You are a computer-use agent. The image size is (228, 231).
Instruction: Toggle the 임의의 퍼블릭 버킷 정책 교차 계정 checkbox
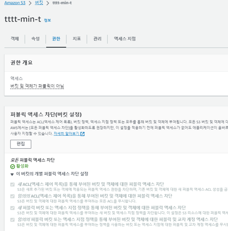pos(12,220)
